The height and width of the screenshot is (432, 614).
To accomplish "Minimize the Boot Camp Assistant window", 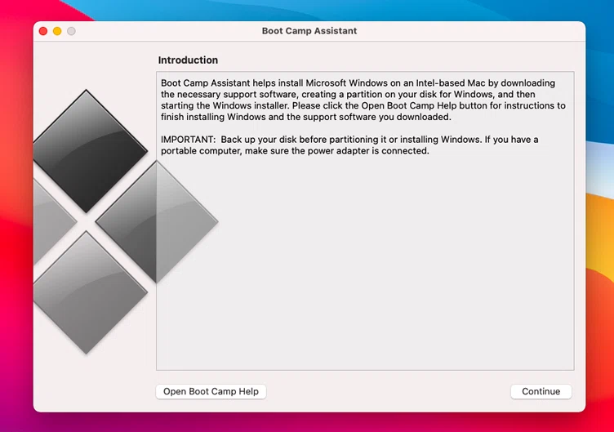I will pyautogui.click(x=57, y=31).
